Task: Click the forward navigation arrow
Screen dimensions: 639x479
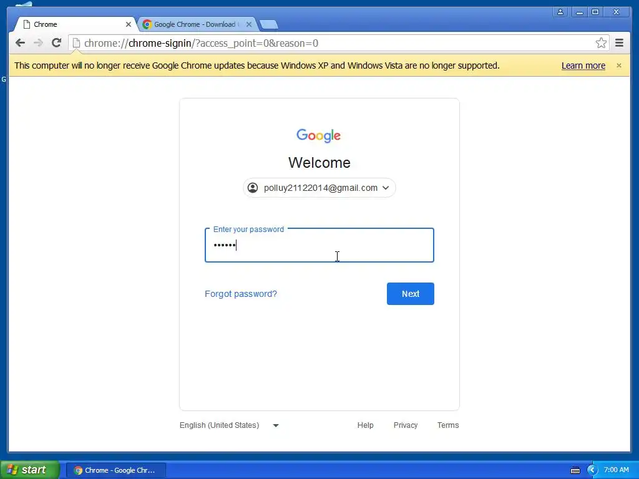Action: click(x=38, y=43)
